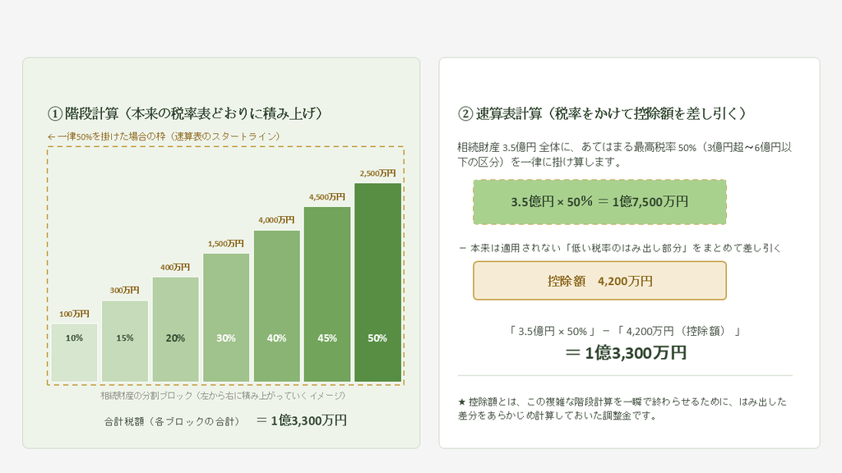Click the 合計税額 total line text
Screen dimensions: 842x473
pyautogui.click(x=225, y=420)
